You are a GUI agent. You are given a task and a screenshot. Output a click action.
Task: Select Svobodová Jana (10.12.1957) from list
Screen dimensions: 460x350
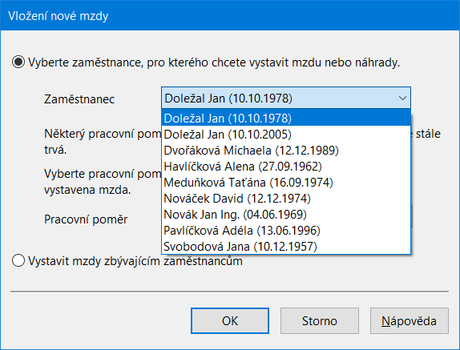(x=286, y=246)
